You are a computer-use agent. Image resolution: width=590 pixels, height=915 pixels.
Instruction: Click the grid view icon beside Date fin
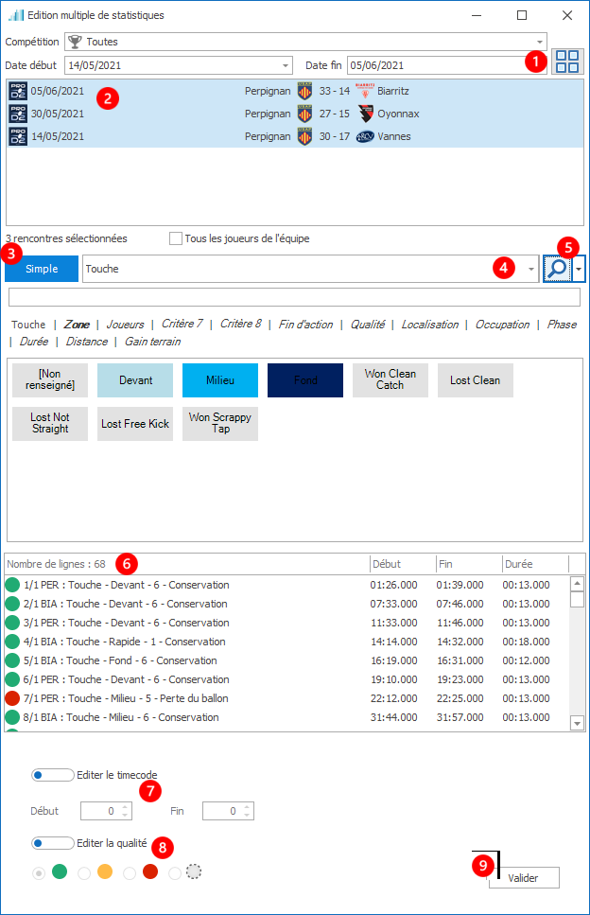567,62
